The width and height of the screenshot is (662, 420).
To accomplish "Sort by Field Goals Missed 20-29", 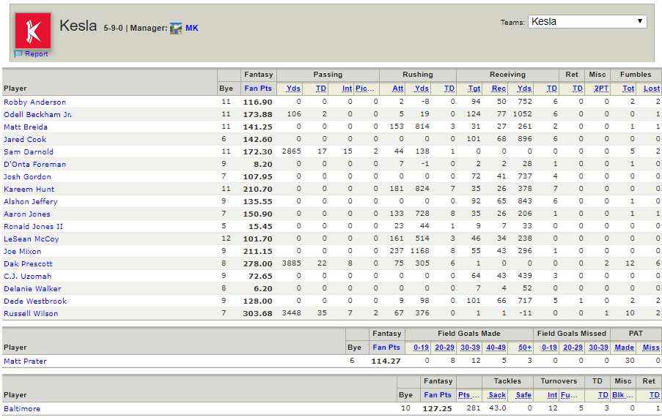I will tap(573, 347).
